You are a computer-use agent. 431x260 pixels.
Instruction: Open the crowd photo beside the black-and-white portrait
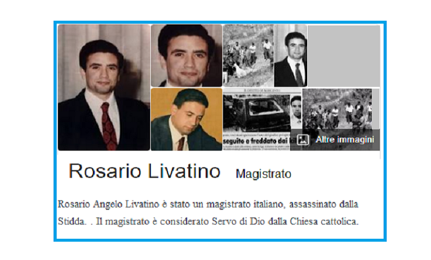tap(248, 56)
